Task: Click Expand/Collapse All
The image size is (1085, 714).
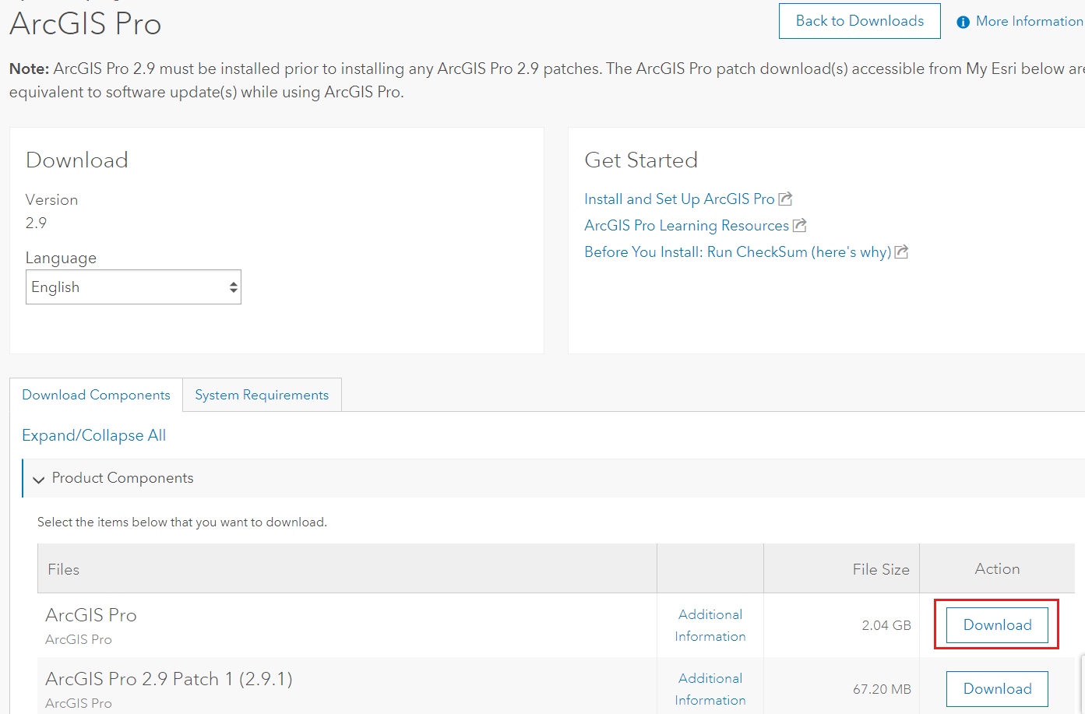Action: click(x=93, y=434)
